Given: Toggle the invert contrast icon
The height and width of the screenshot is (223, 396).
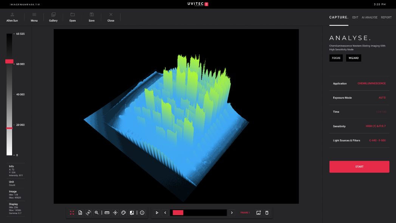Looking at the screenshot, I should (131, 213).
